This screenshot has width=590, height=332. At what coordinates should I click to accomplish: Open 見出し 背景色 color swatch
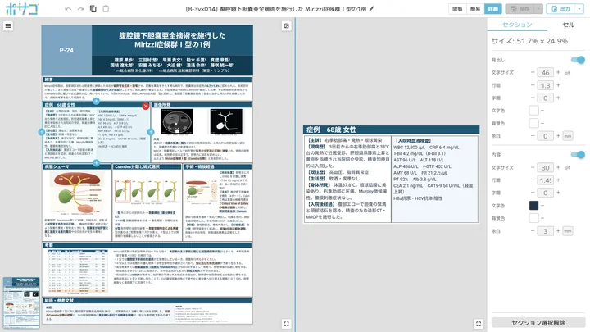[x=533, y=123]
